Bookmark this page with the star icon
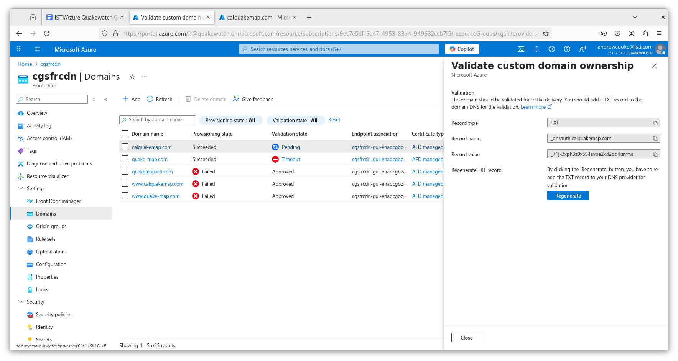The width and height of the screenshot is (678, 361). click(546, 33)
